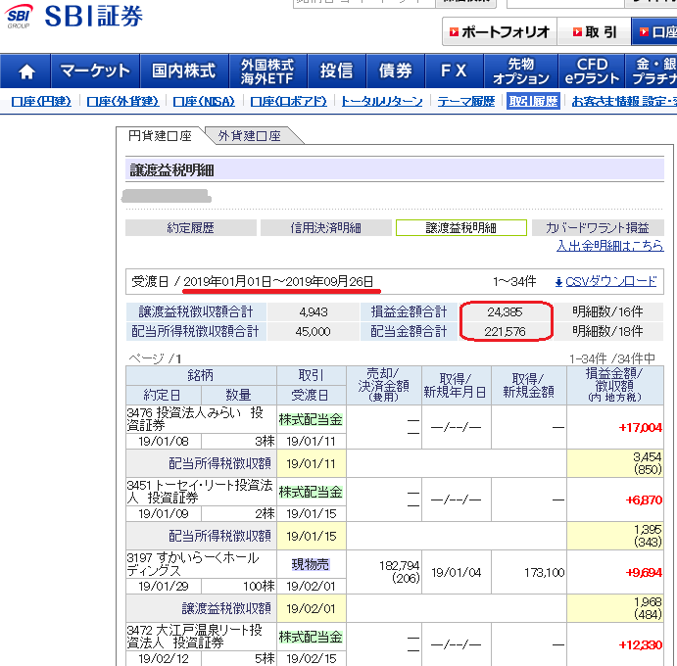Viewport: 677px width, 666px height.
Task: Click the +12,330 profit value
Action: (x=641, y=644)
